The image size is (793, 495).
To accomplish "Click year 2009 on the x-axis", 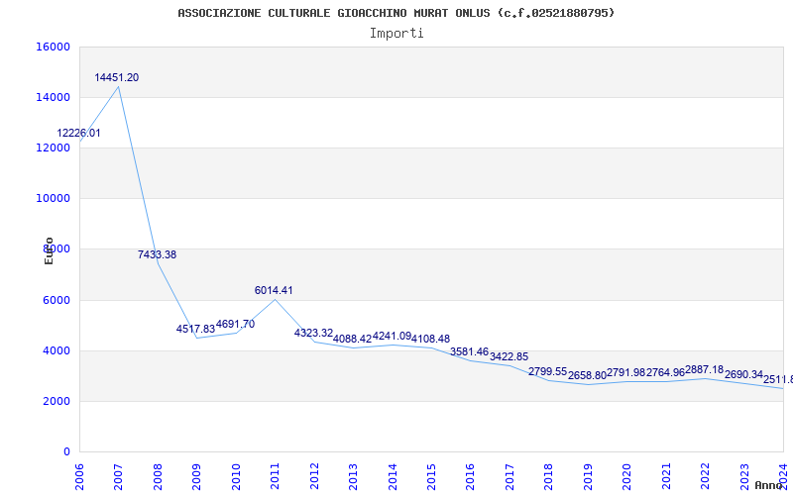I will click(x=196, y=476).
